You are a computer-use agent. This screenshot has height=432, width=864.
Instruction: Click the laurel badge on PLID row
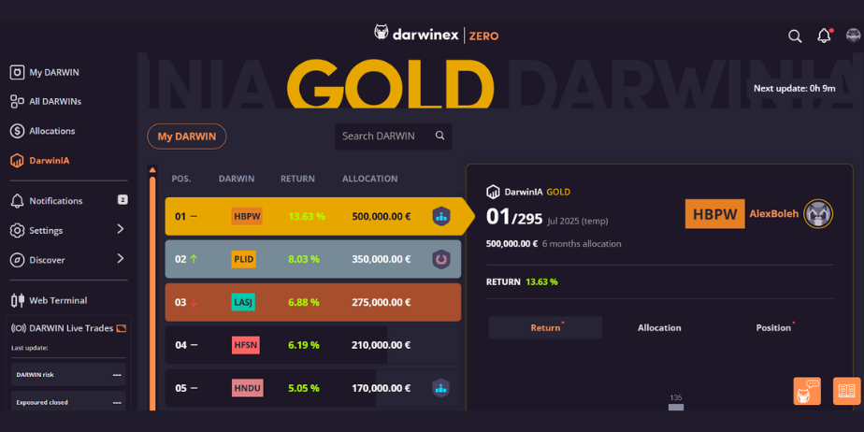pyautogui.click(x=440, y=259)
